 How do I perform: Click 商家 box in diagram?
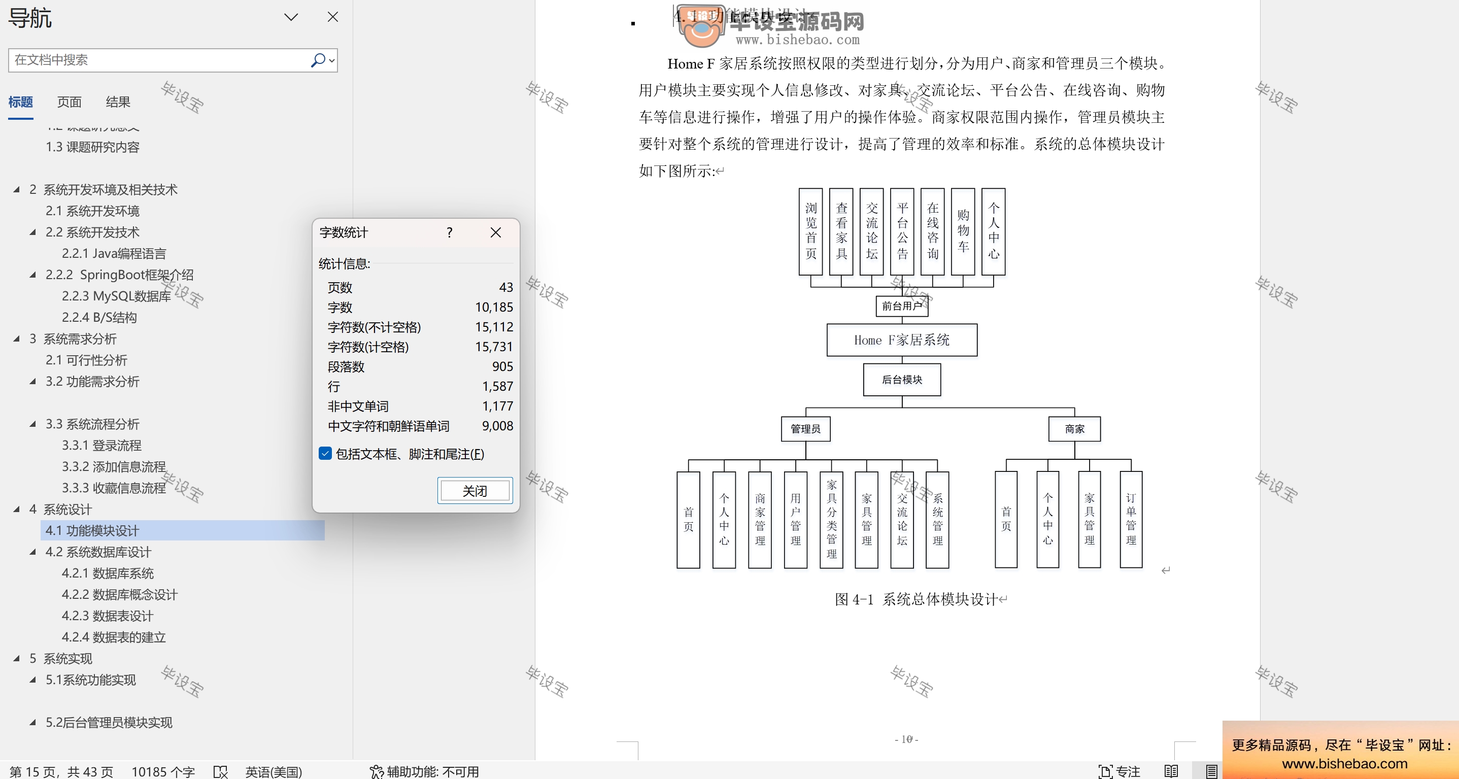click(x=1074, y=429)
